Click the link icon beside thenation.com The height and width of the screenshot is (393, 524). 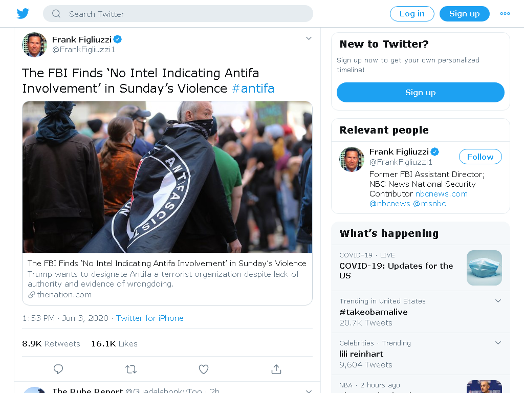coord(31,295)
